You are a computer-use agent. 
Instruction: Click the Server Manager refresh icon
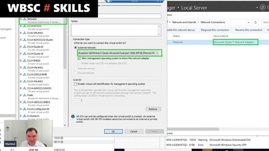tap(262, 8)
